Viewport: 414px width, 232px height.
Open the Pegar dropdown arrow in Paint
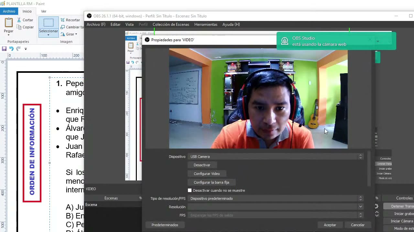point(9,35)
